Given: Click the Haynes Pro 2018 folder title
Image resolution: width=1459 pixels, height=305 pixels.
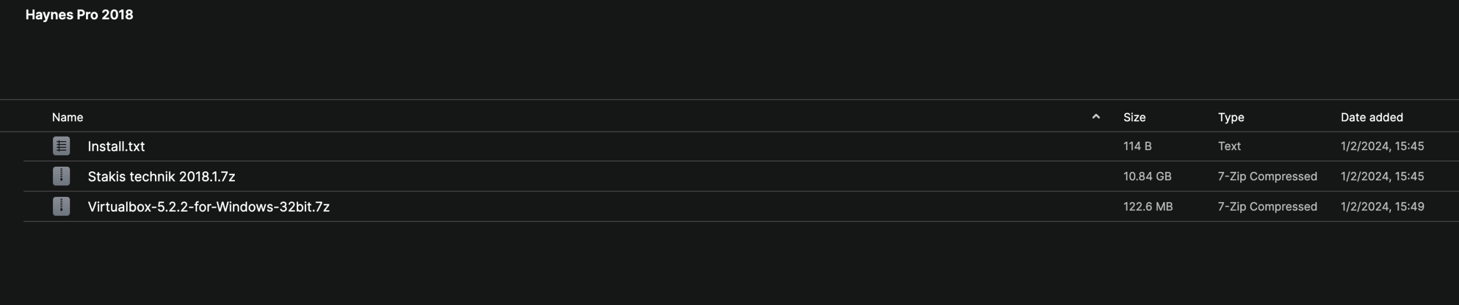Looking at the screenshot, I should [x=79, y=15].
